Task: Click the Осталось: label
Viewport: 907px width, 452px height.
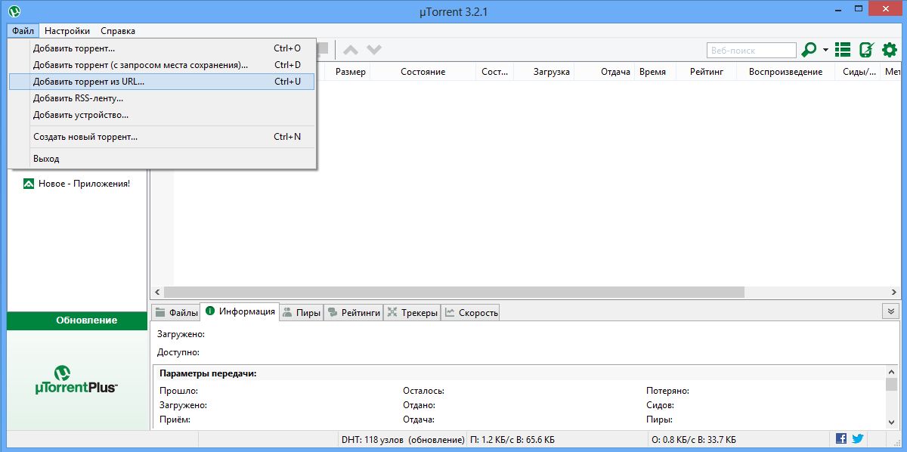Action: click(423, 391)
